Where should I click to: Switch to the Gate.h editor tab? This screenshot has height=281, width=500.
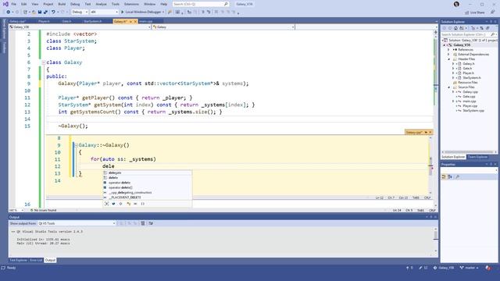point(66,21)
